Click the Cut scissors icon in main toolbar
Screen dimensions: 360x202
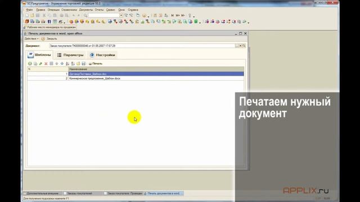(x=44, y=15)
